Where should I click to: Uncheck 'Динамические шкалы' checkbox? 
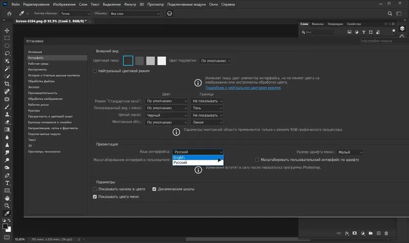154,189
